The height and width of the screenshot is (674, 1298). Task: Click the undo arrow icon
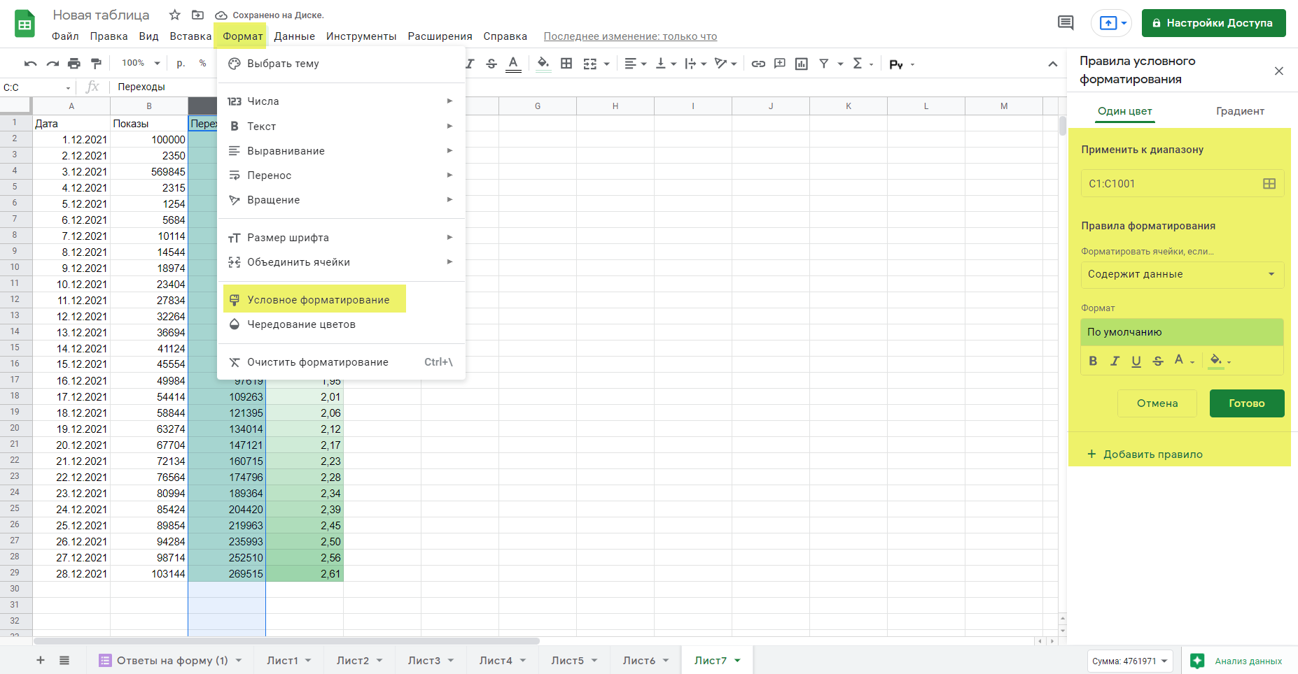click(x=30, y=64)
